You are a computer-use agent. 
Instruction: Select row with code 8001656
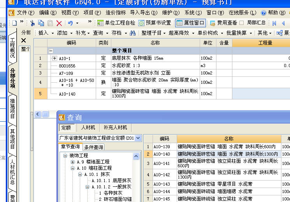coord(67,66)
